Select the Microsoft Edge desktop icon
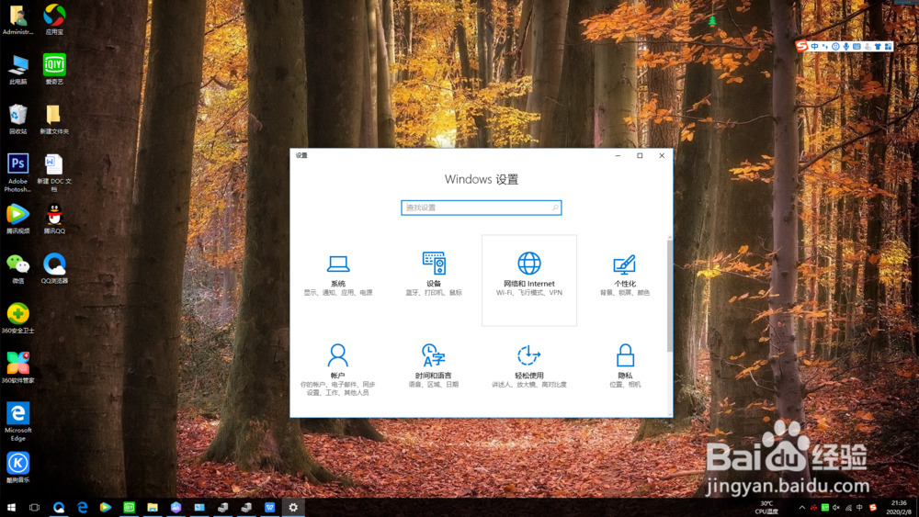919x517 pixels. tap(18, 421)
